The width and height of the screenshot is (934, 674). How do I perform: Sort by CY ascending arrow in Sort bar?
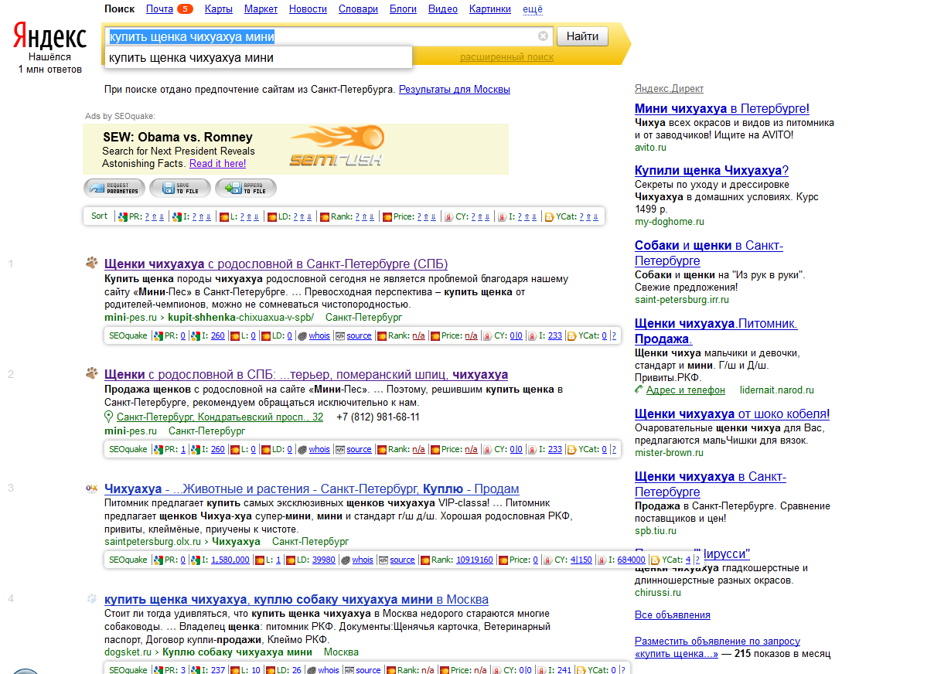coord(479,216)
